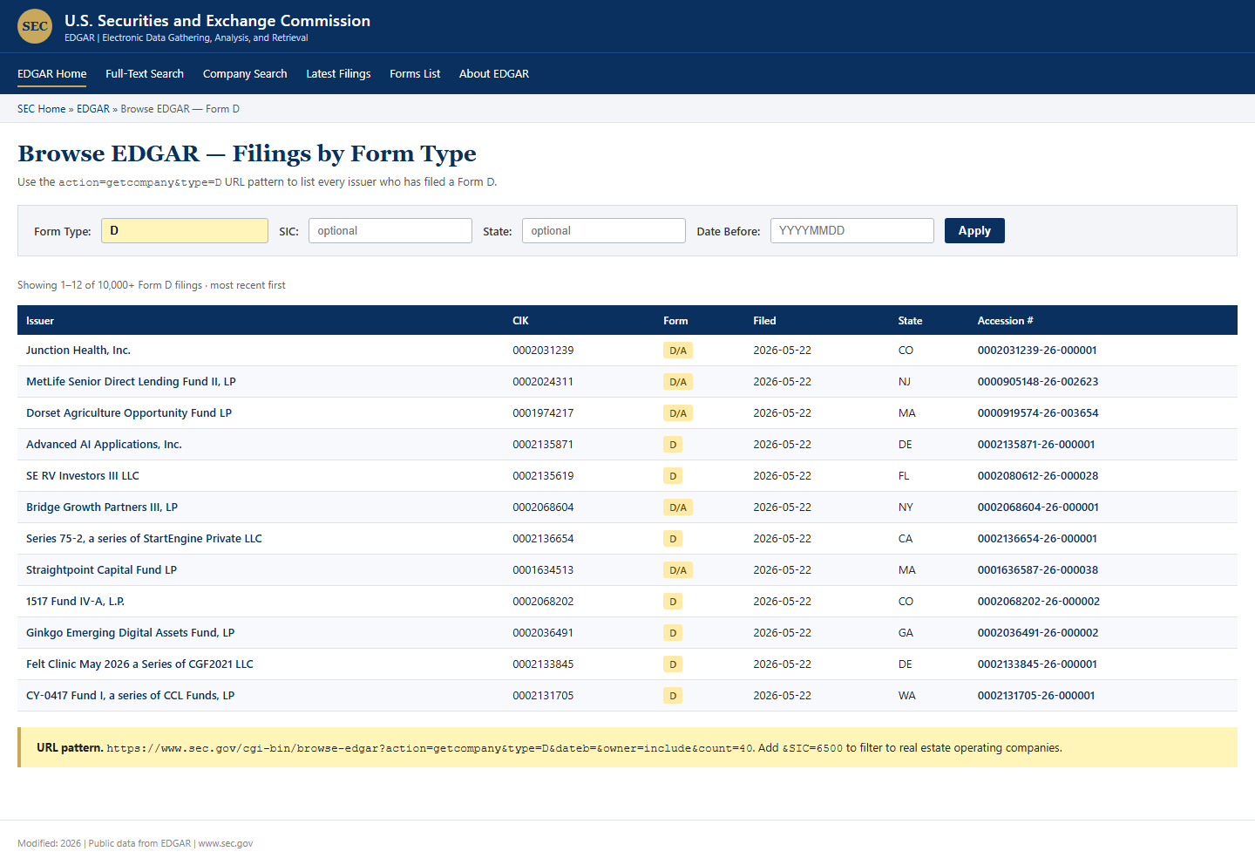This screenshot has width=1255, height=865.
Task: Open CY-0417 Fund I issuer link
Action: point(131,696)
